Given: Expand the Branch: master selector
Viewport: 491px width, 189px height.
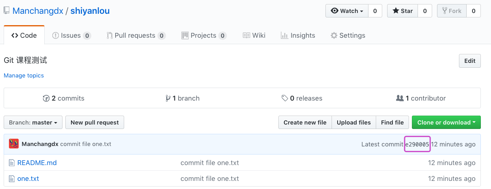Looking at the screenshot, I should pos(33,122).
